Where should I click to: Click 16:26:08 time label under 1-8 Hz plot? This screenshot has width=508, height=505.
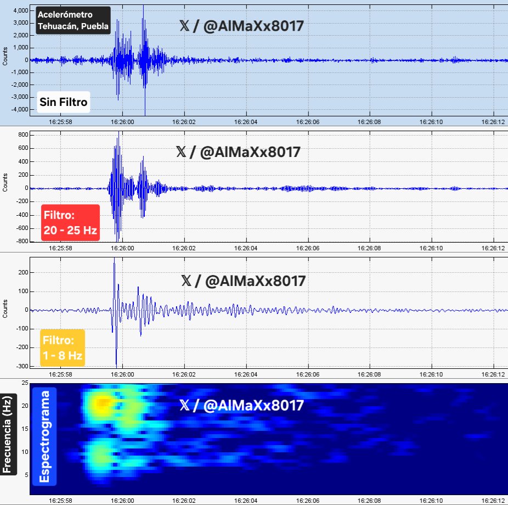point(369,374)
